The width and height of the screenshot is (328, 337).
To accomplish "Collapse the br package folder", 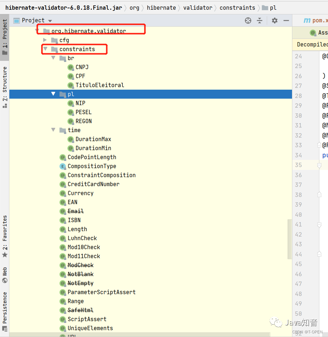I will click(53, 58).
